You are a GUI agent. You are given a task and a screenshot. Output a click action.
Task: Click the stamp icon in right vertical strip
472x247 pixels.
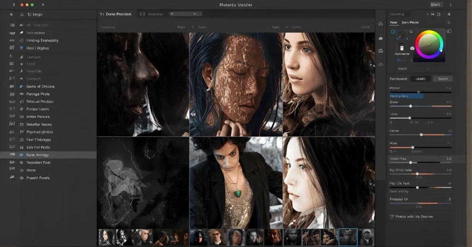[x=380, y=24]
